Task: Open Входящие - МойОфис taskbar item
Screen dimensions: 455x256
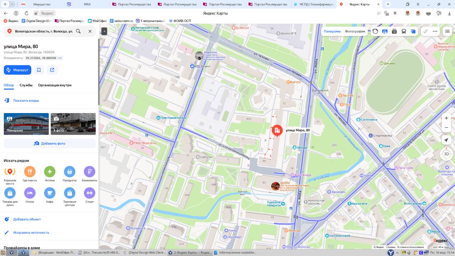Action: (x=54, y=253)
